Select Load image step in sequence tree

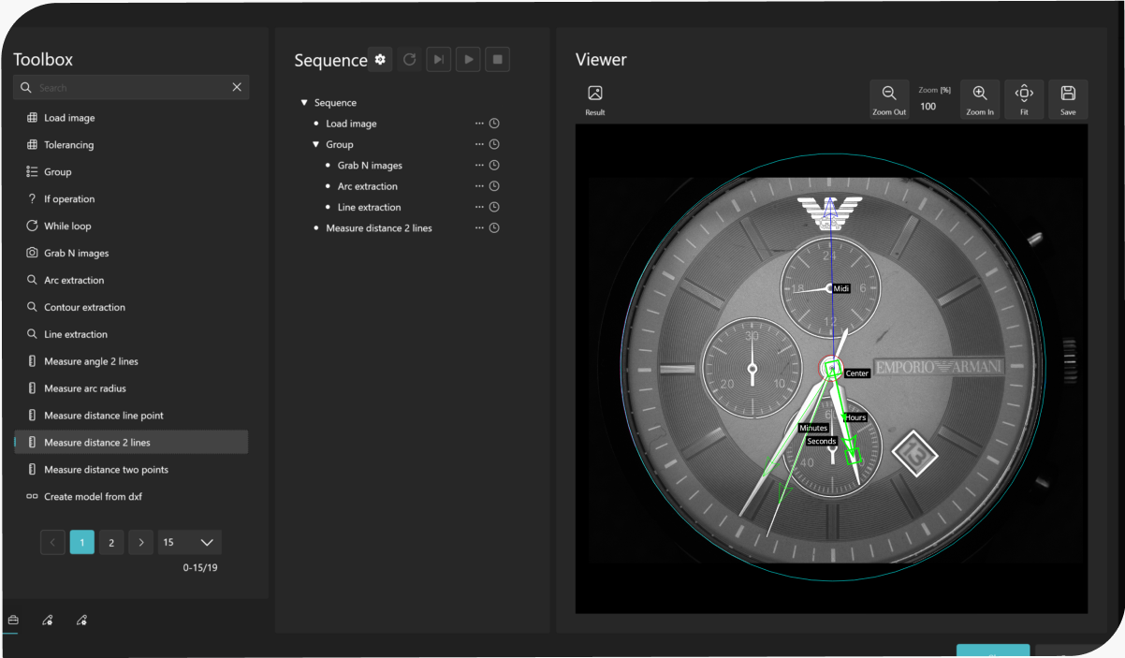351,124
